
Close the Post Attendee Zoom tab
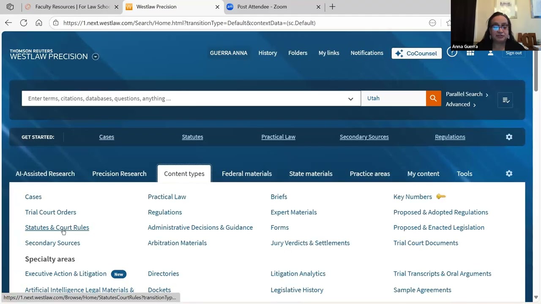tap(318, 7)
